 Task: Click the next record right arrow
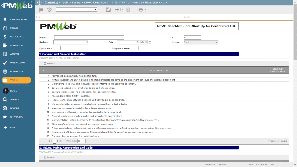(39, 17)
